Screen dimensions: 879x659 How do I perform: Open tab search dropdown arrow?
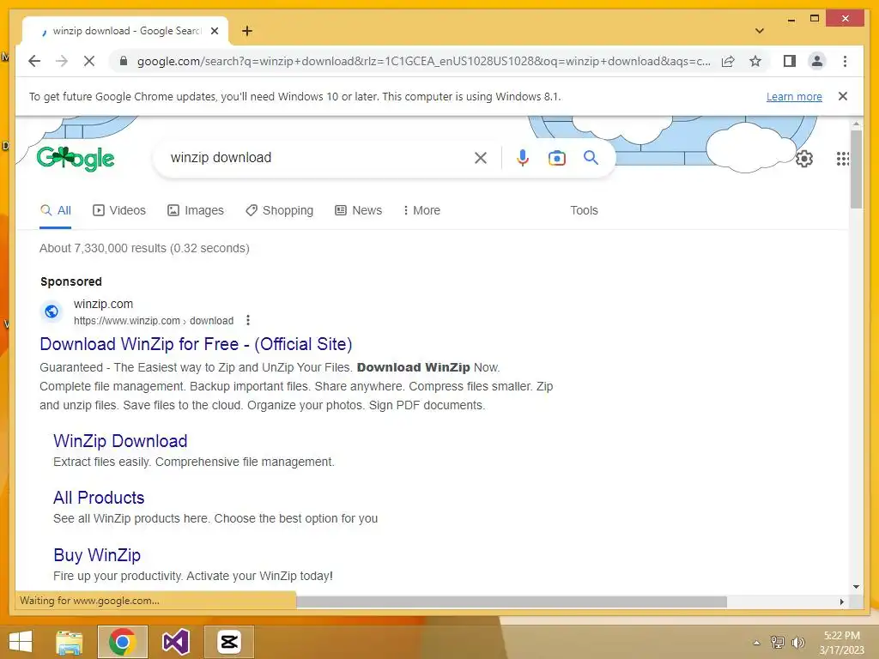point(760,31)
